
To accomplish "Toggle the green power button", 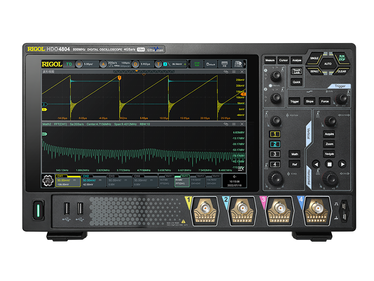I will (x=38, y=210).
